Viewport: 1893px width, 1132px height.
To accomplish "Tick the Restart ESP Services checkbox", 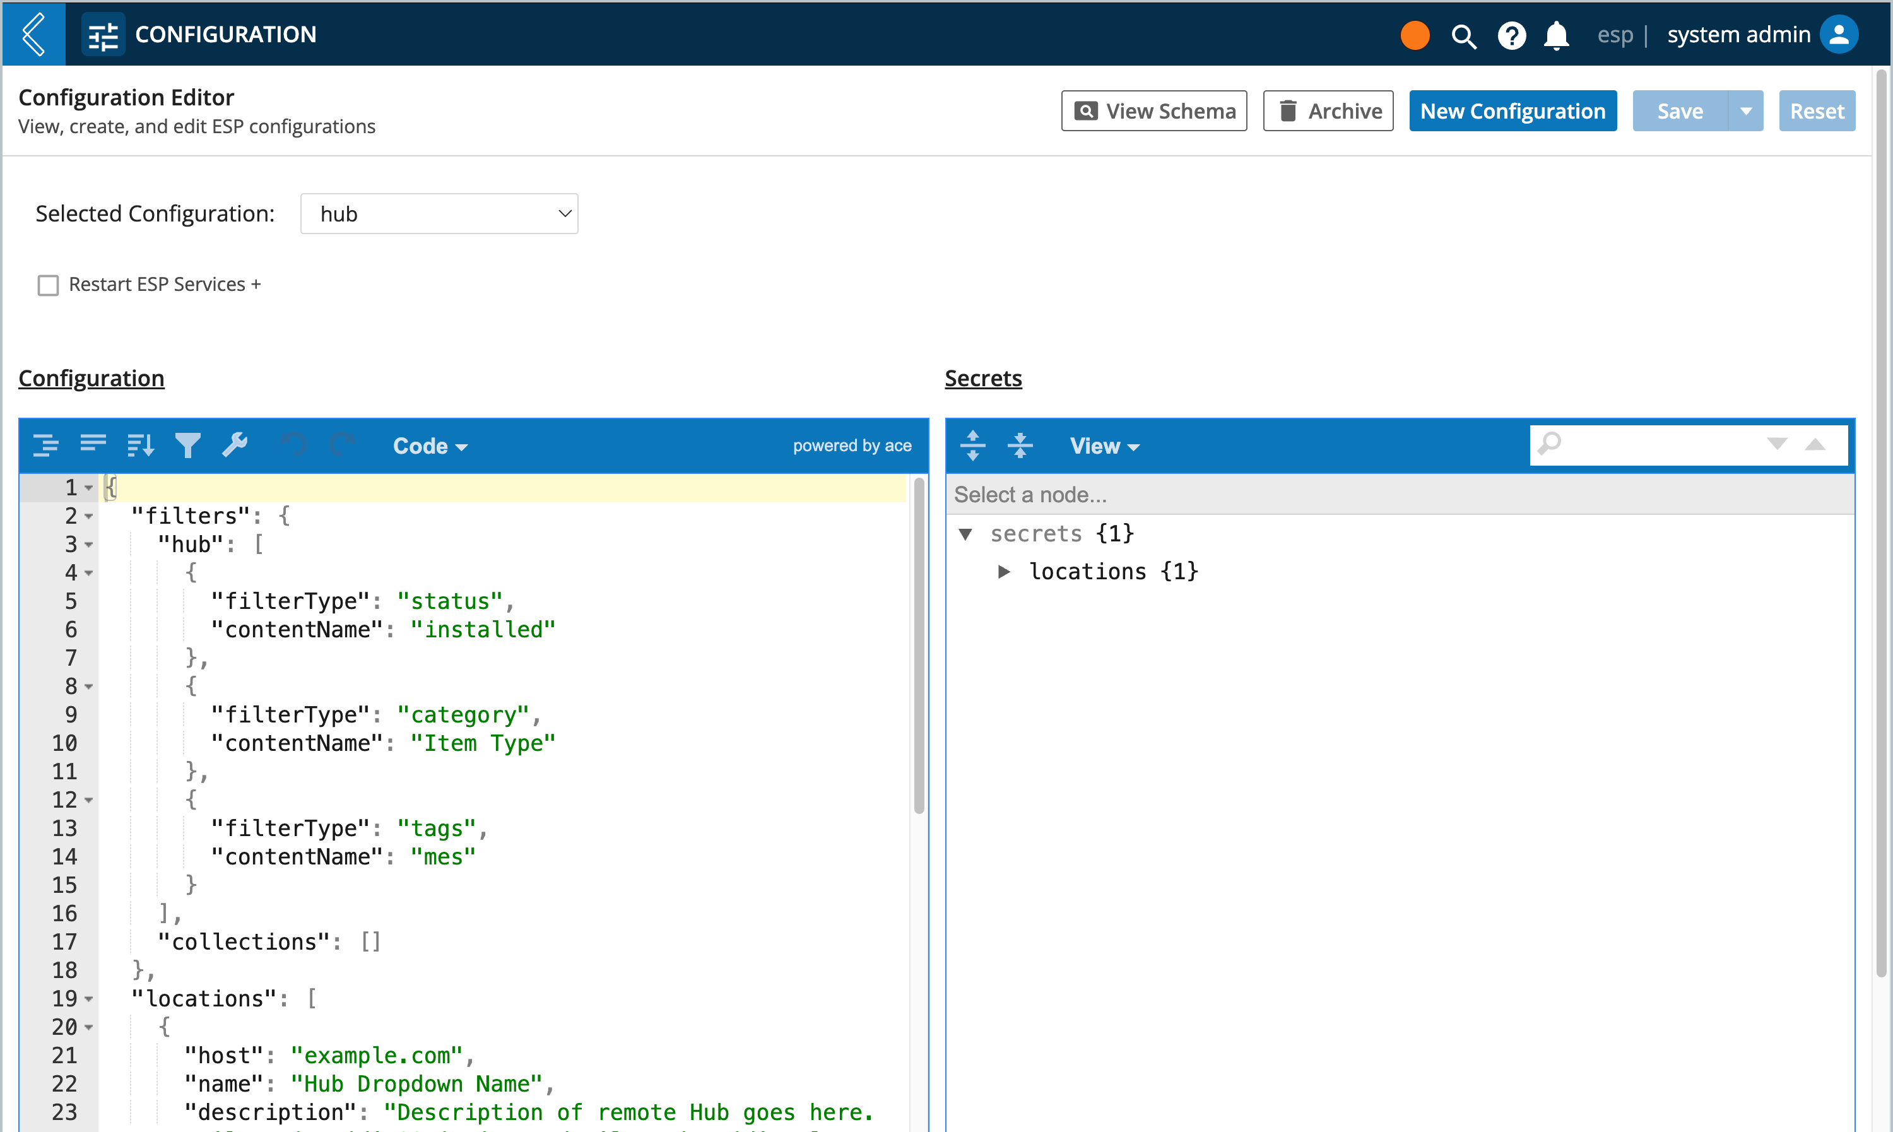I will [48, 285].
